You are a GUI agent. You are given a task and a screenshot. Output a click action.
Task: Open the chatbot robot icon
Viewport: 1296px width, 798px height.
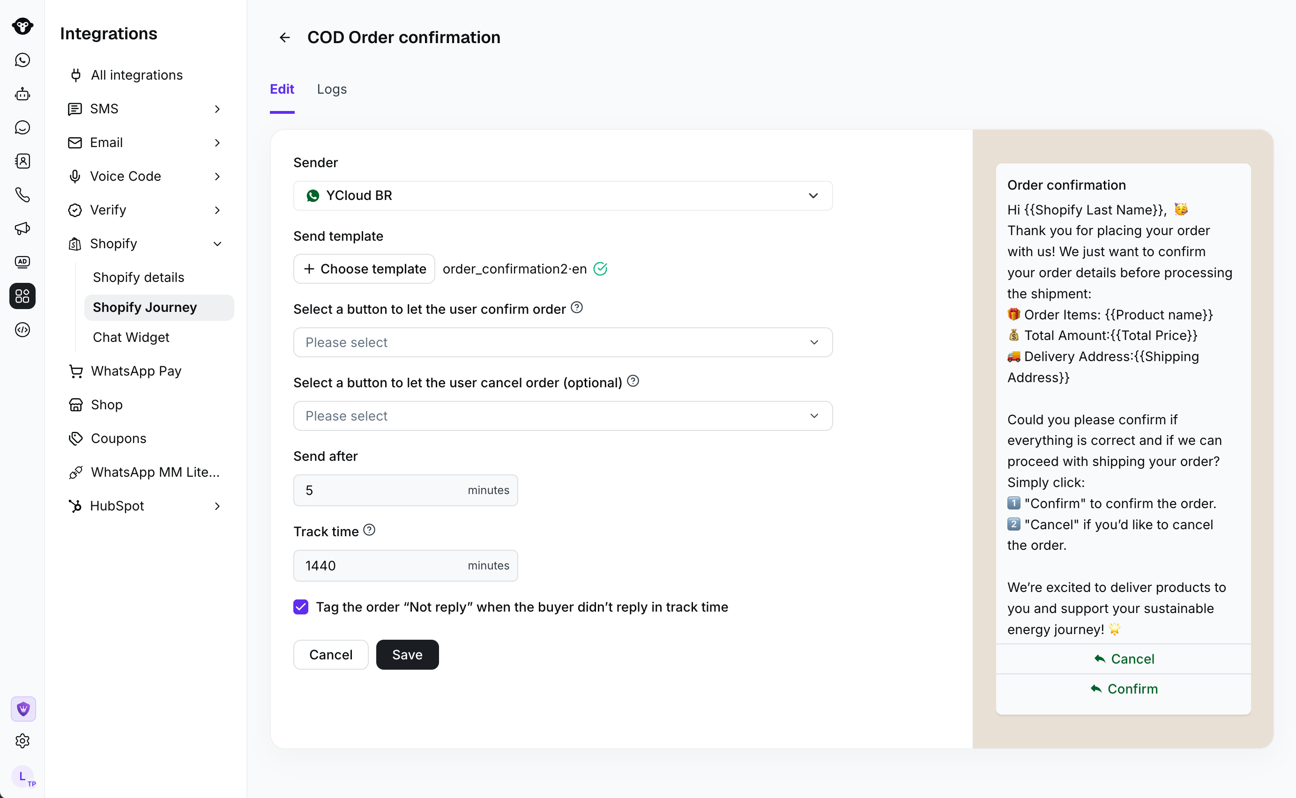click(x=22, y=94)
